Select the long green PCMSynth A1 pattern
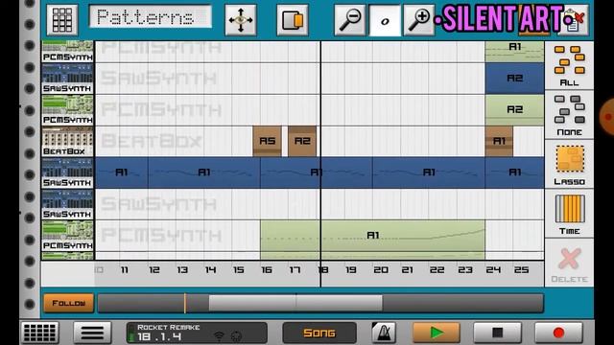The image size is (614, 345). 372,236
